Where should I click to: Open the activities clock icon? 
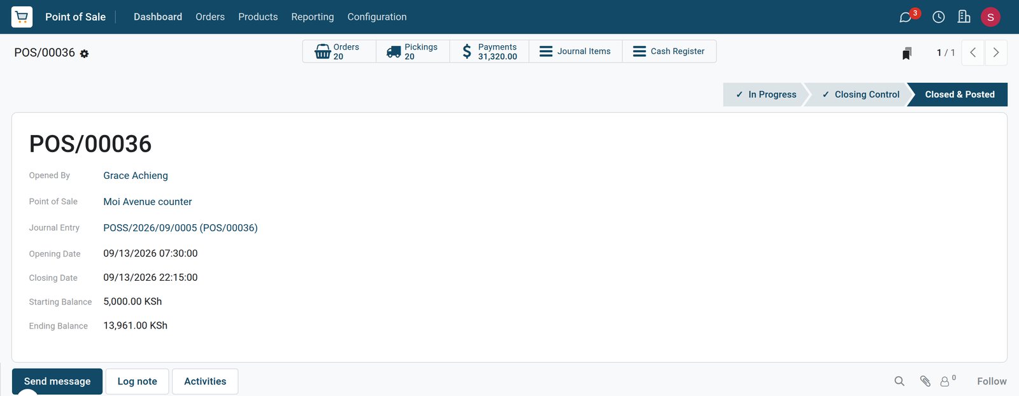pos(939,17)
